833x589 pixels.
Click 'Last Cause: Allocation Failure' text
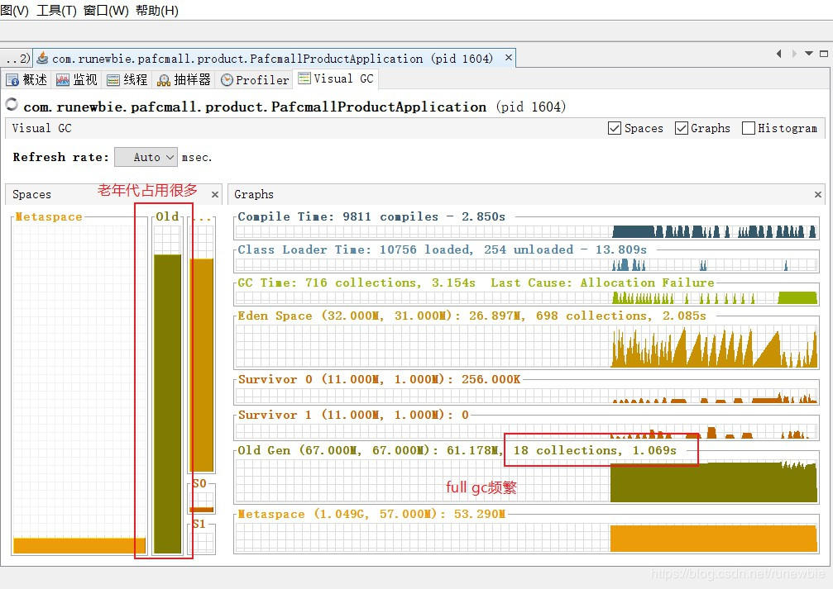(x=602, y=283)
